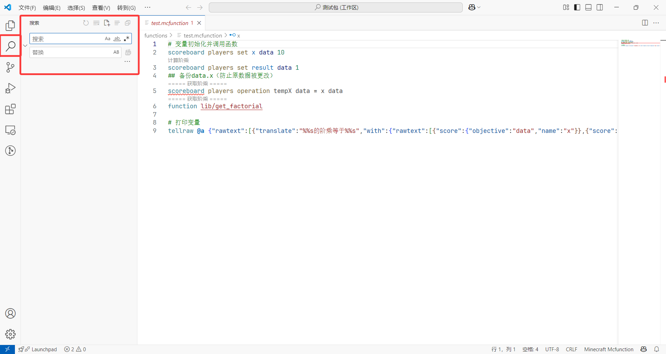Go back with navigation arrow
Screen dimensions: 666x354
pyautogui.click(x=188, y=7)
